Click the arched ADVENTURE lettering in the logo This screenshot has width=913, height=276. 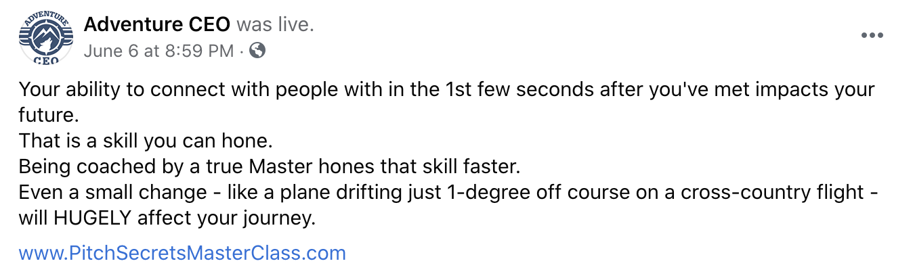click(x=45, y=20)
